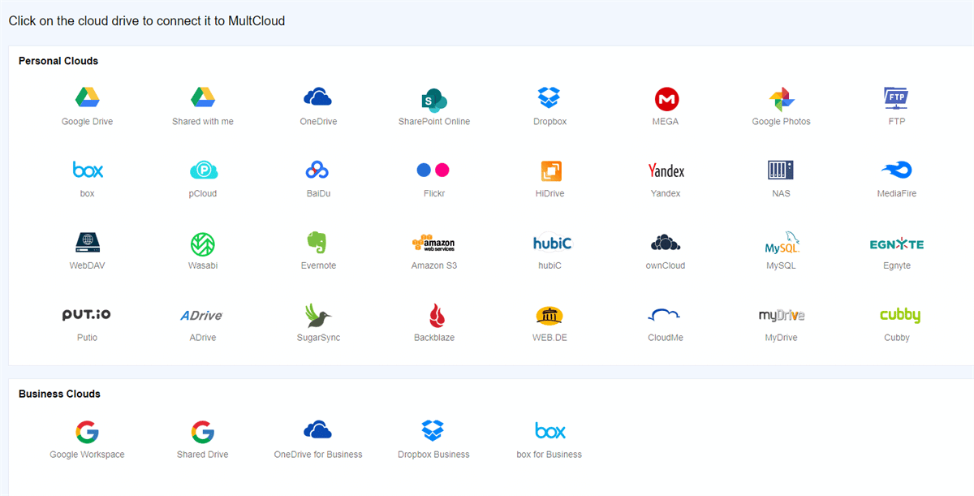The height and width of the screenshot is (496, 974).
Task: Add an FTP connection
Action: (x=897, y=99)
